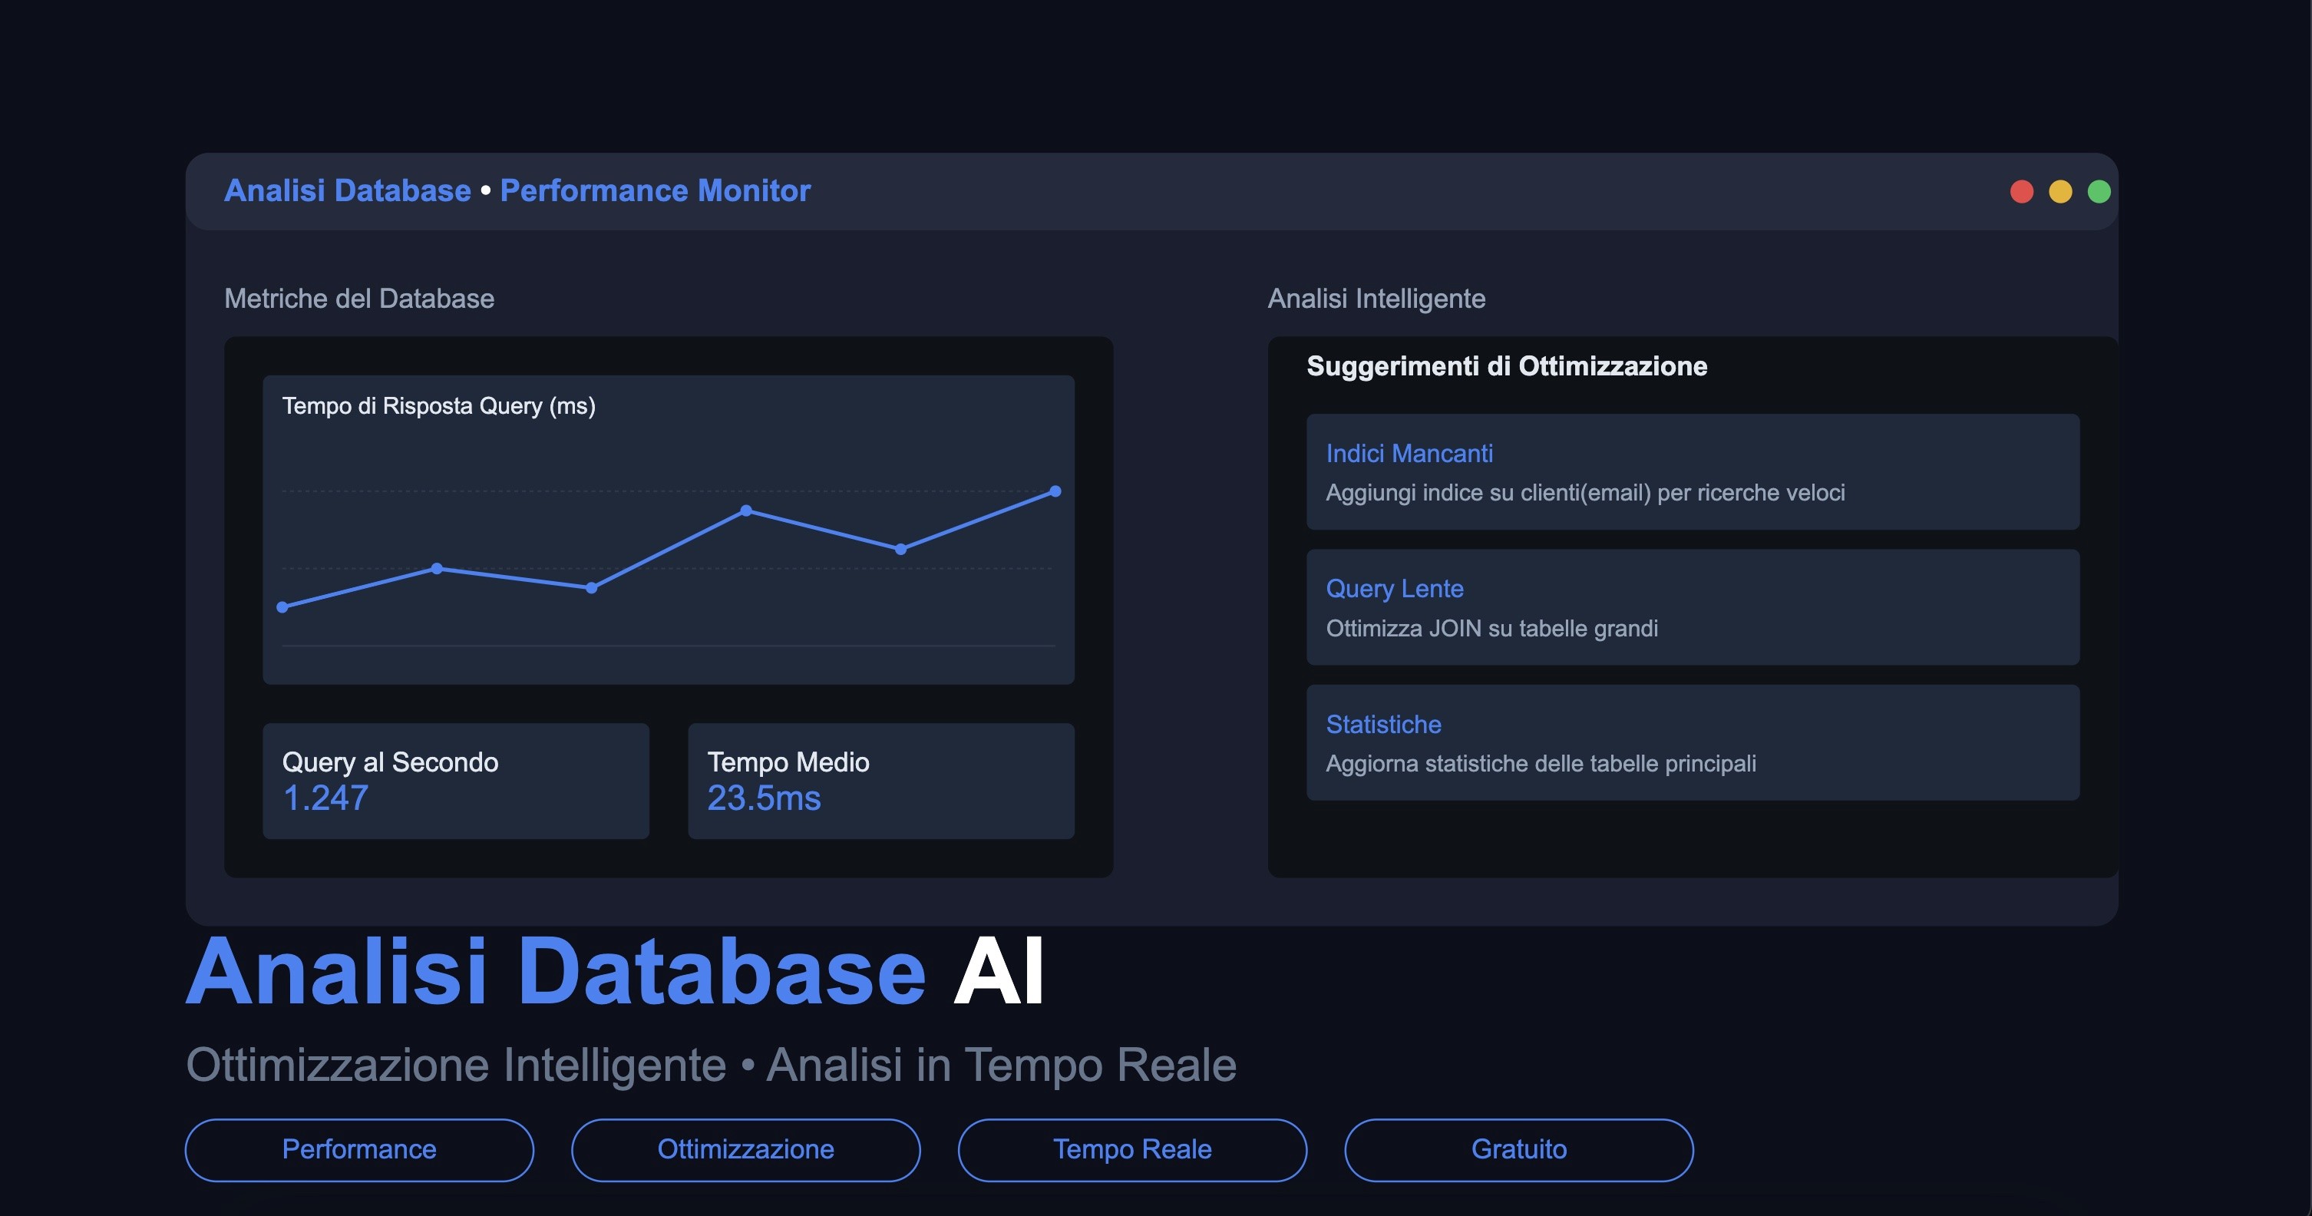Click the Tempo Medio metric card
2312x1216 pixels.
click(x=881, y=781)
